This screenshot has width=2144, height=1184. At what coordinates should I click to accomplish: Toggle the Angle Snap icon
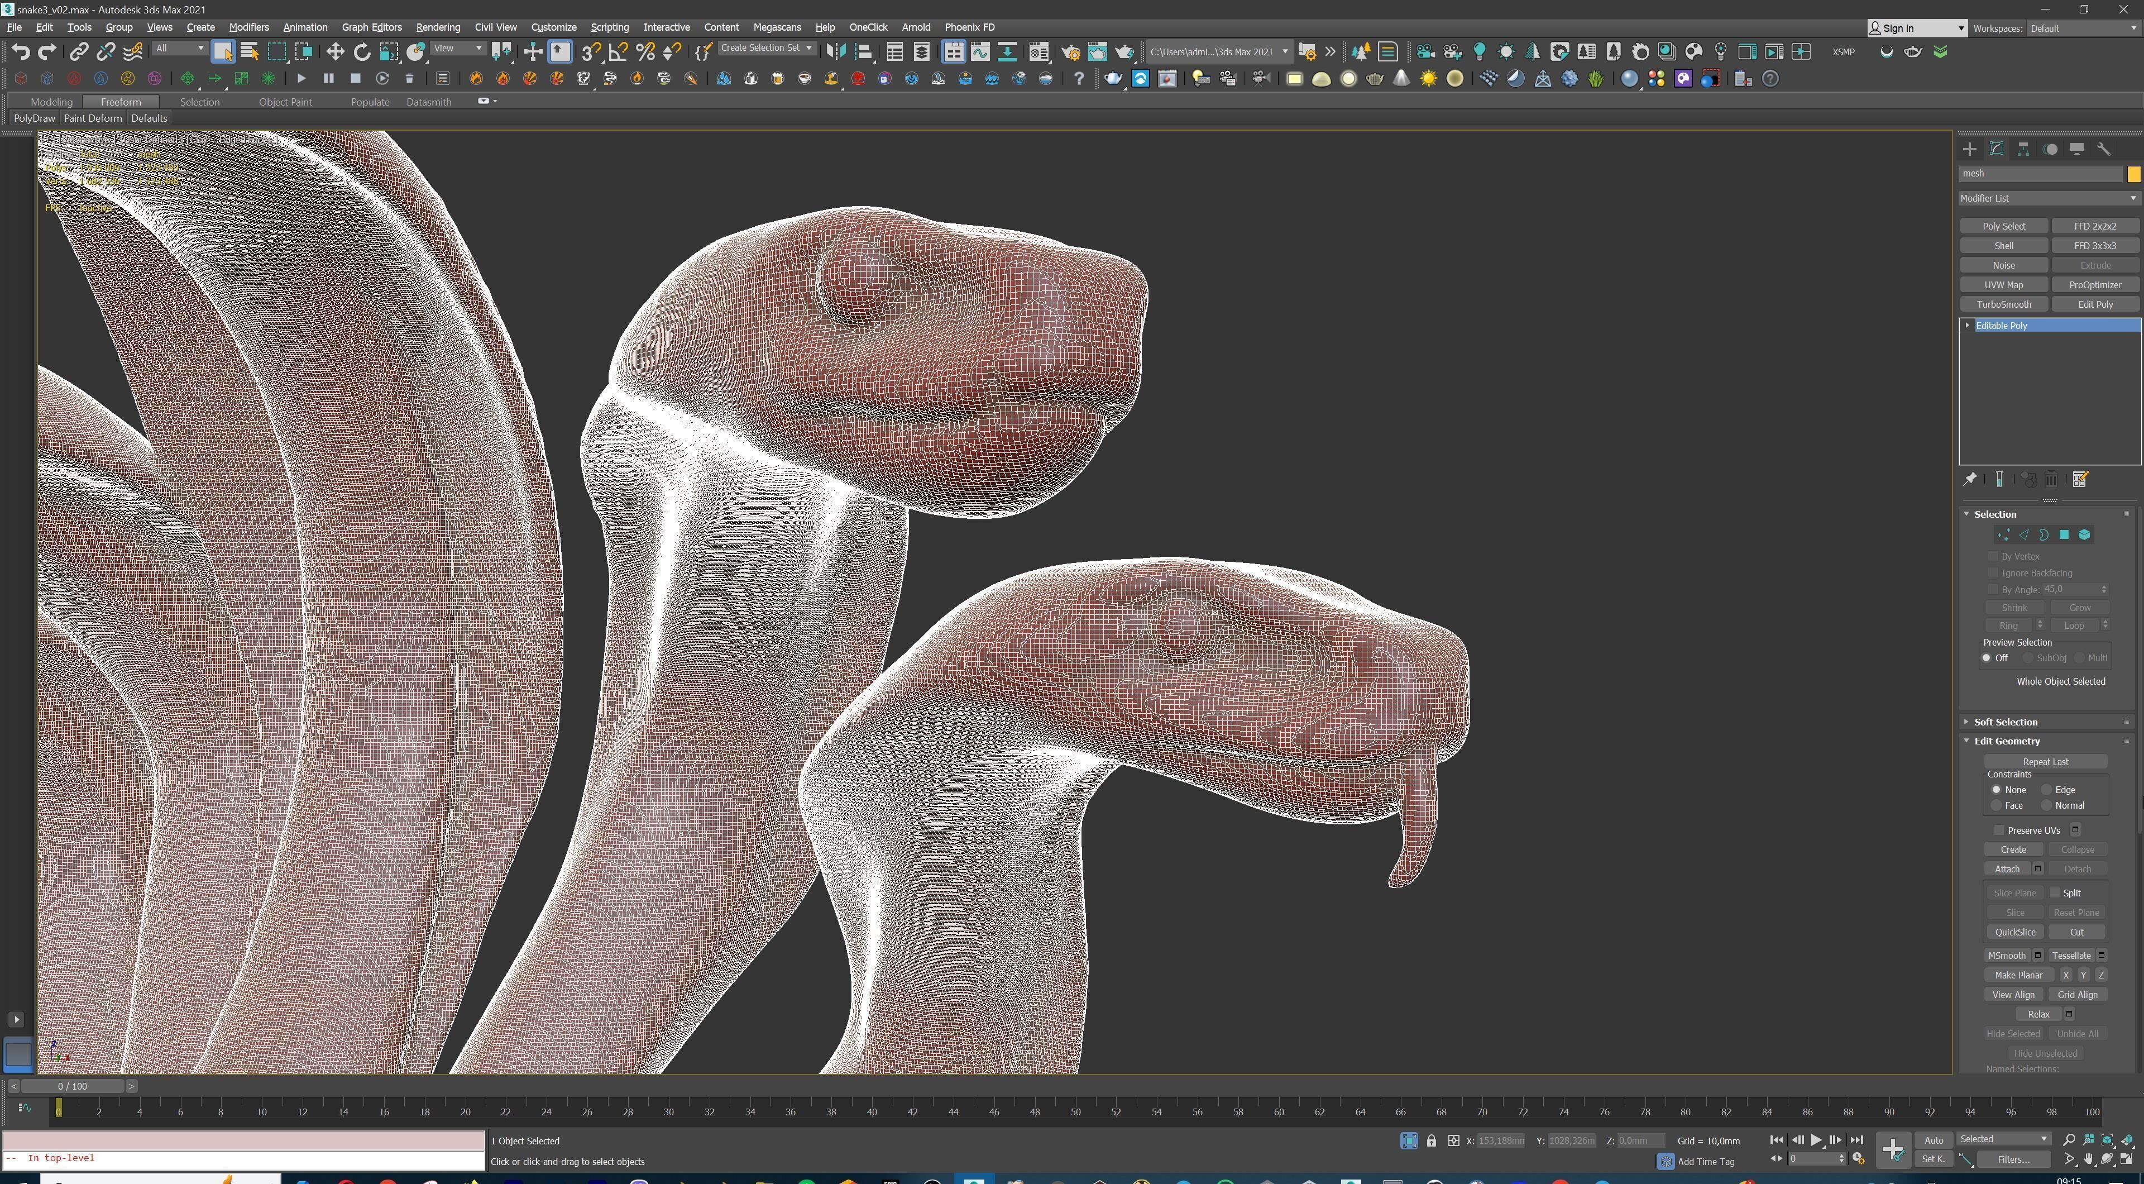[618, 52]
